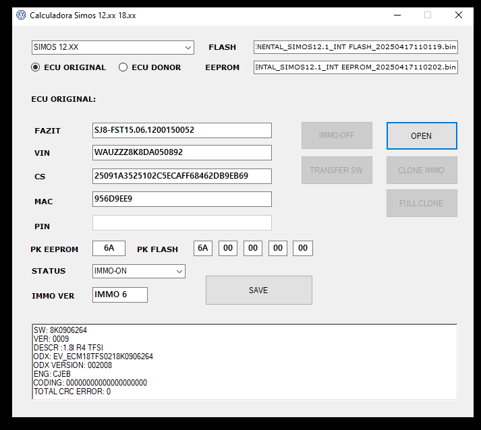The image size is (481, 430).
Task: Click the PK EEPROM value box
Action: 109,248
